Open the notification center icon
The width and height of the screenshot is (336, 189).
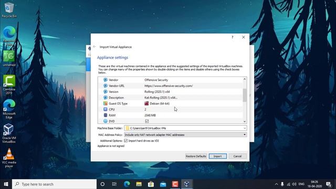pos(329,184)
